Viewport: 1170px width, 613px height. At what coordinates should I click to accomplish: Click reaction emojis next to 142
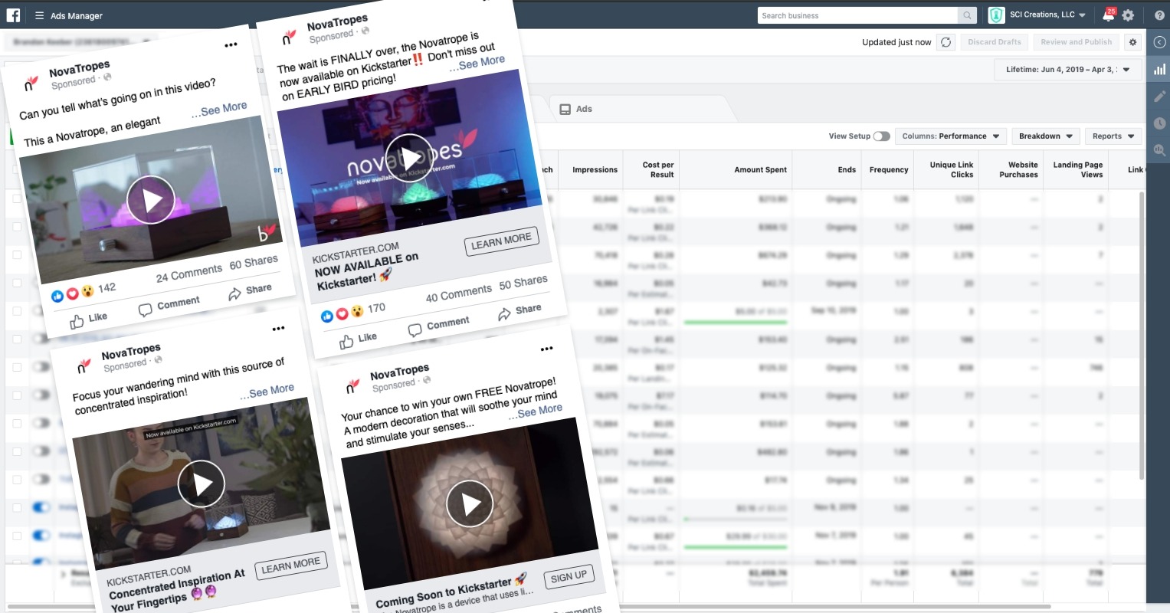72,293
